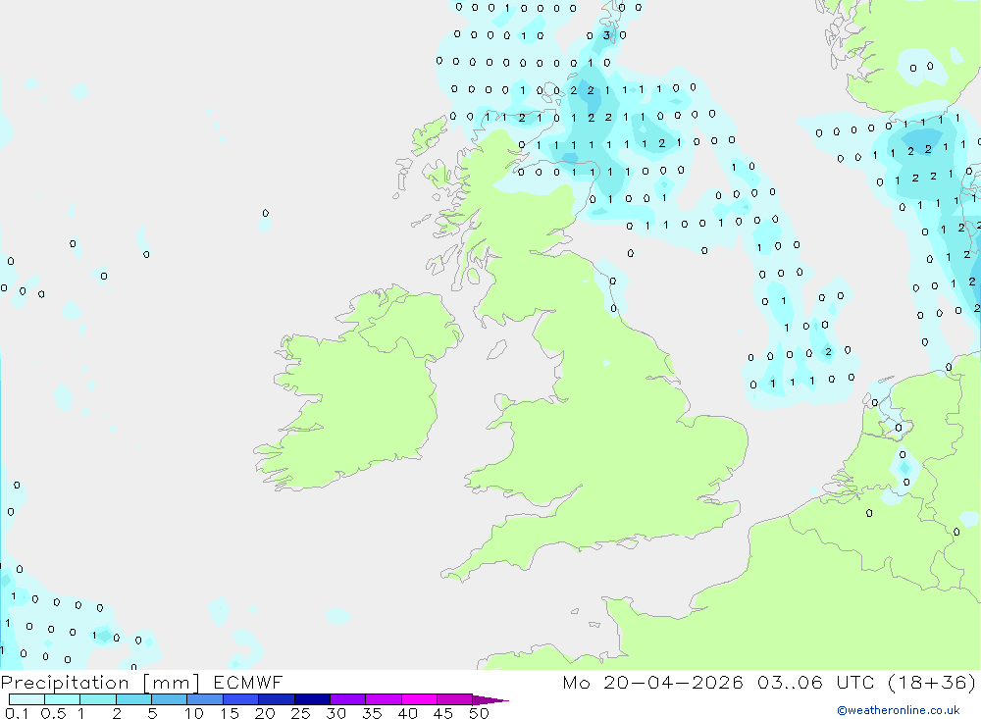
Task: Click the legend label "10"
Action: (x=194, y=713)
